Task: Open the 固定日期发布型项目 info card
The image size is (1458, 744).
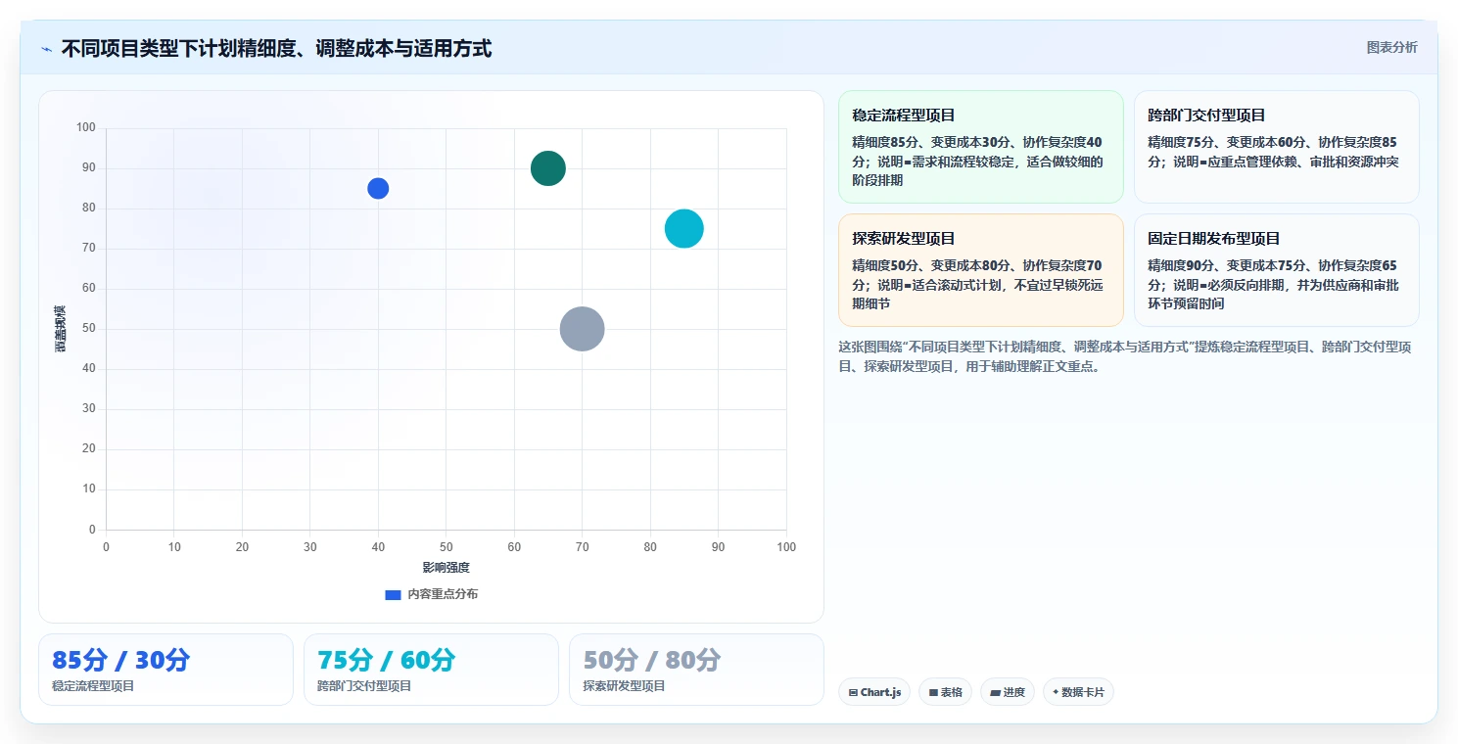Action: pos(1276,270)
